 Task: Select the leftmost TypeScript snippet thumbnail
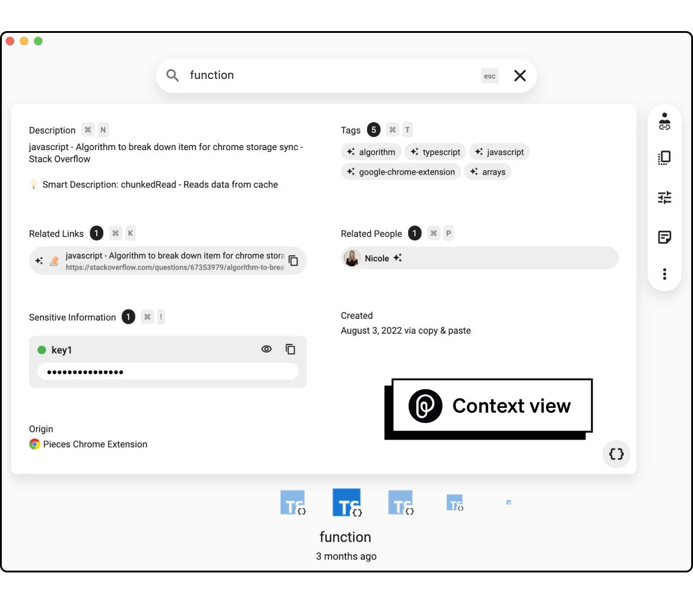293,502
